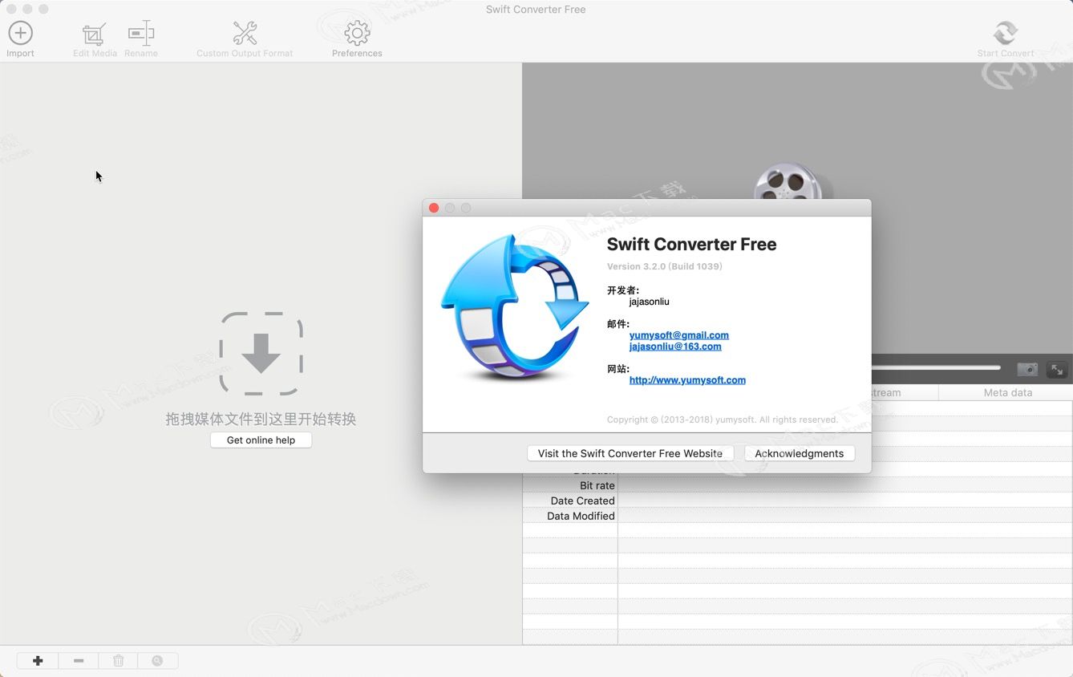
Task: Select the Bit rate row
Action: click(x=797, y=485)
